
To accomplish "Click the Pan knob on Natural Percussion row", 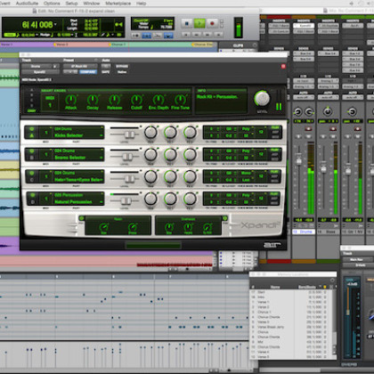I will [x=150, y=199].
